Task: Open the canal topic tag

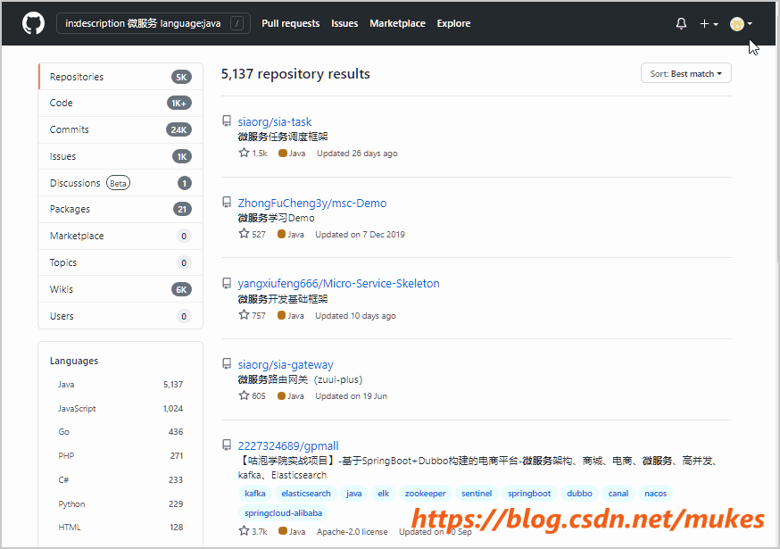Action: 618,494
